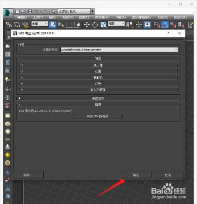Toggle Keyboard Shortcut Override icon
This screenshot has width=197, height=204.
147,24
